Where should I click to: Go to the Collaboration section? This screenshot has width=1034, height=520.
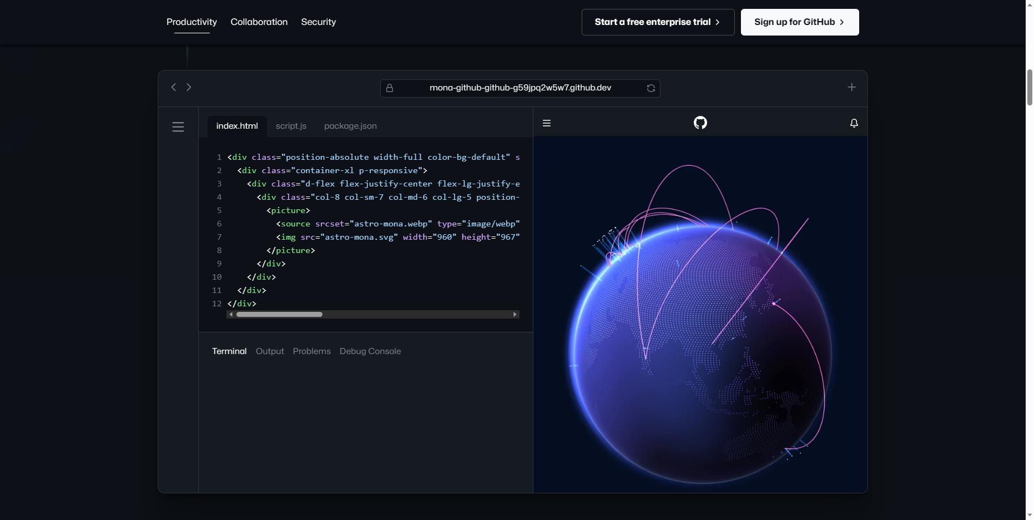point(259,22)
